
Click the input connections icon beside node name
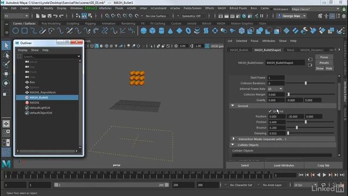tap(310, 59)
